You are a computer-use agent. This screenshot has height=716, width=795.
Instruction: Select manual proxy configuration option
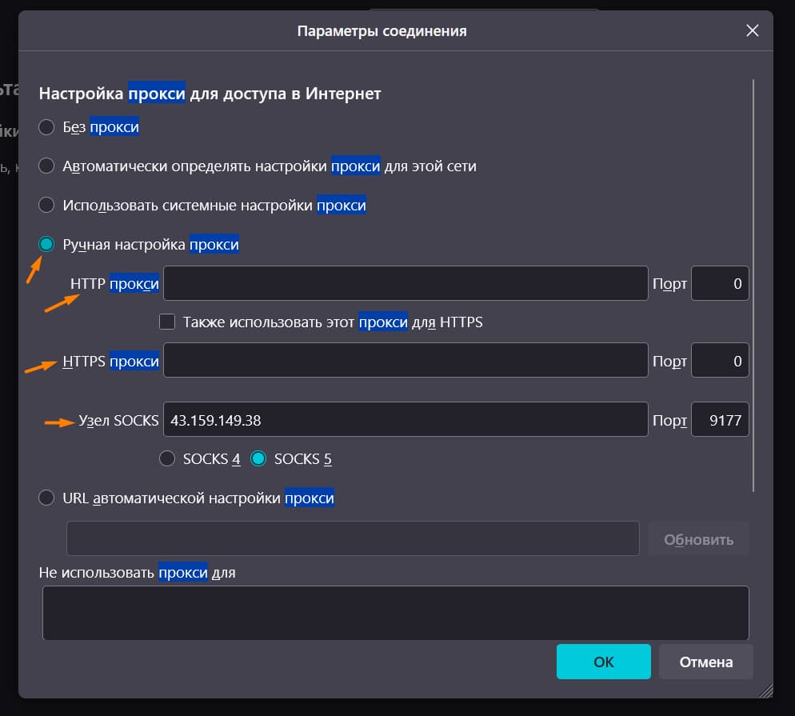pyautogui.click(x=46, y=244)
